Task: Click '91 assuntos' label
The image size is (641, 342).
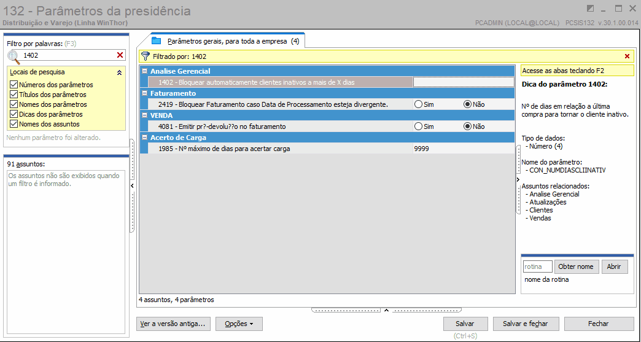Action: 26,164
